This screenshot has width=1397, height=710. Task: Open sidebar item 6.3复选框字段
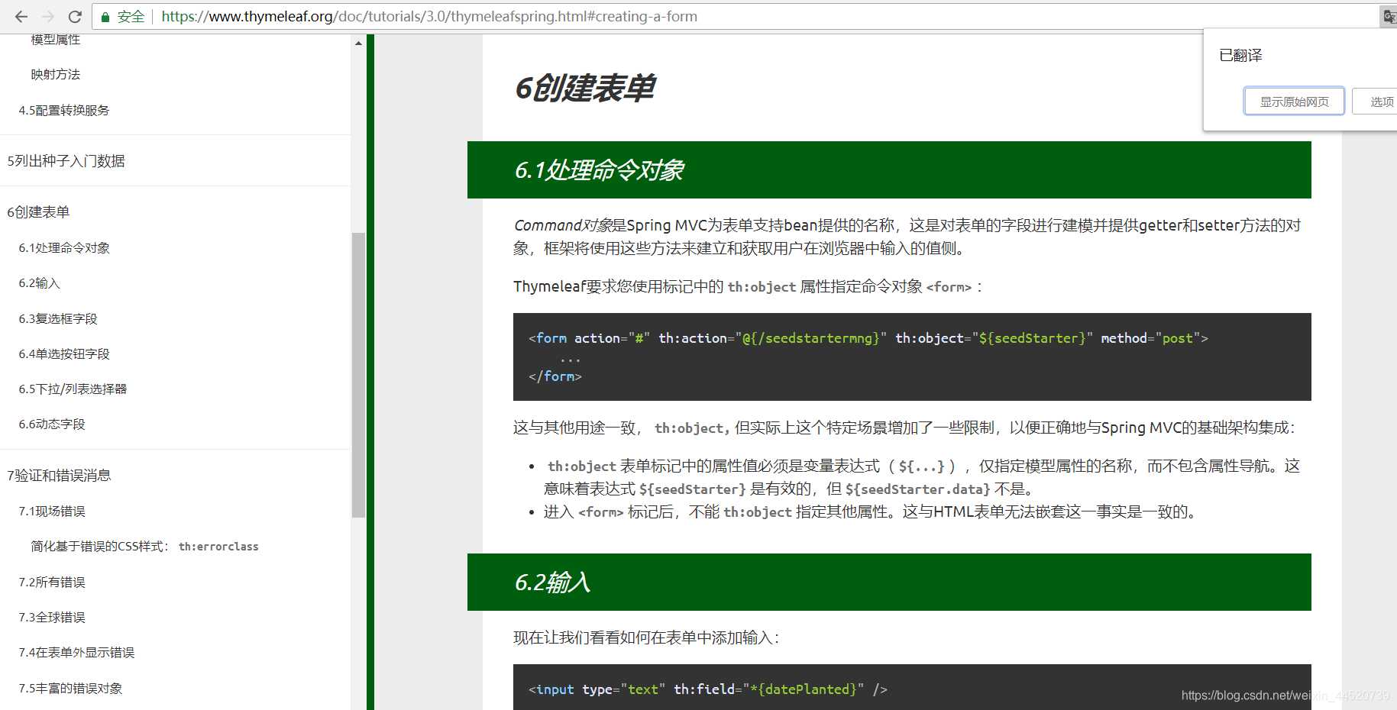[x=58, y=318]
